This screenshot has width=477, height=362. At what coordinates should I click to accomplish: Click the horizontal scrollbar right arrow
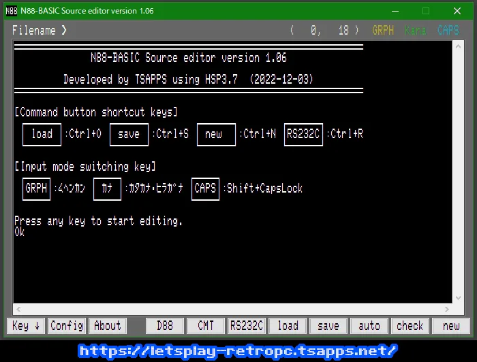pos(448,309)
